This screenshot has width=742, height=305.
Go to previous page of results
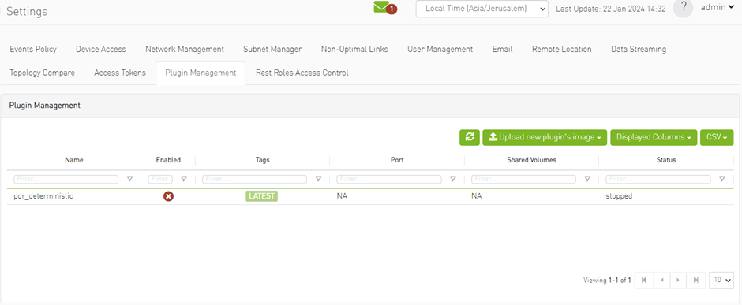click(661, 280)
